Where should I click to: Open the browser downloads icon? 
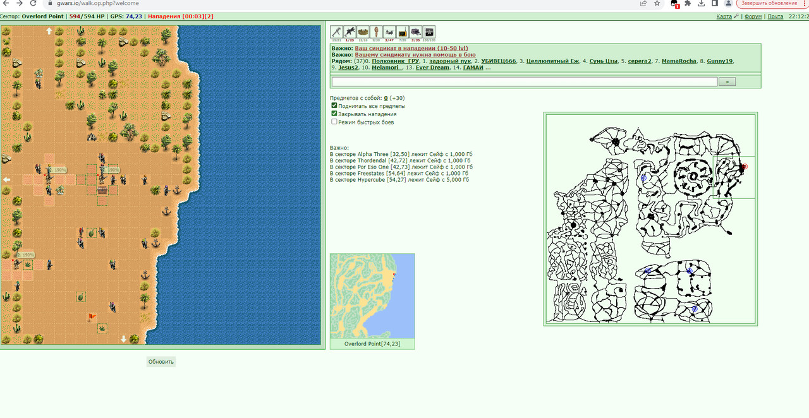pos(701,3)
